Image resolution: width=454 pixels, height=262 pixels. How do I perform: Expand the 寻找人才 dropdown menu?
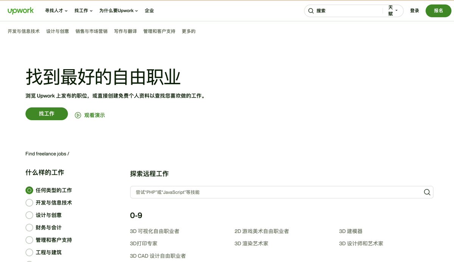(x=56, y=11)
